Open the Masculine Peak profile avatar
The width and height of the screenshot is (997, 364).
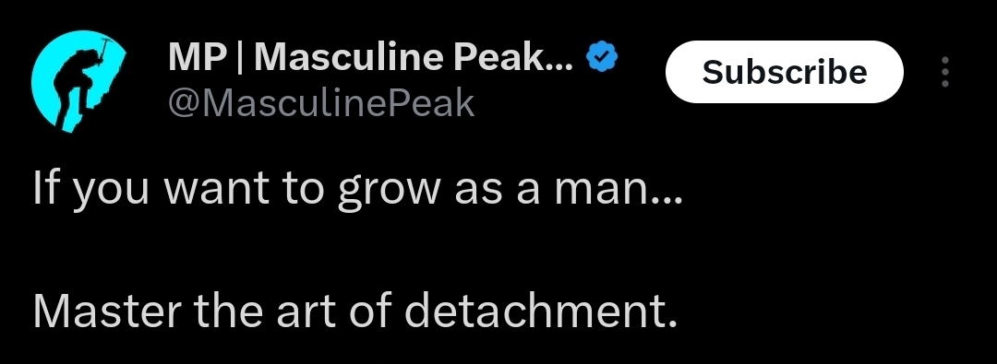point(78,81)
